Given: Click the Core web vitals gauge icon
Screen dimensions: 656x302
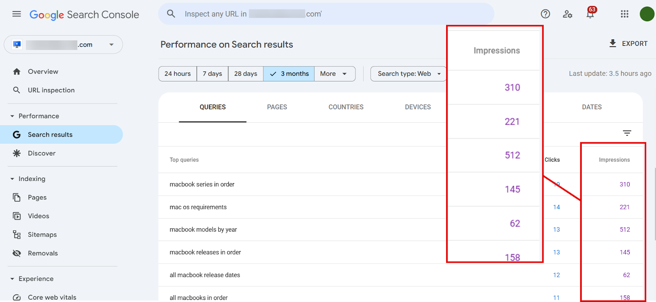Looking at the screenshot, I should 17,297.
